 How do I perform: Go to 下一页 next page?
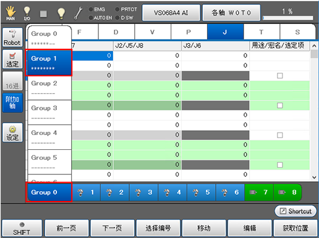[113, 228]
